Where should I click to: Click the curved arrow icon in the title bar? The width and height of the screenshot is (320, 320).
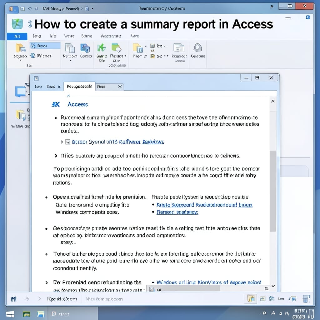point(30,8)
